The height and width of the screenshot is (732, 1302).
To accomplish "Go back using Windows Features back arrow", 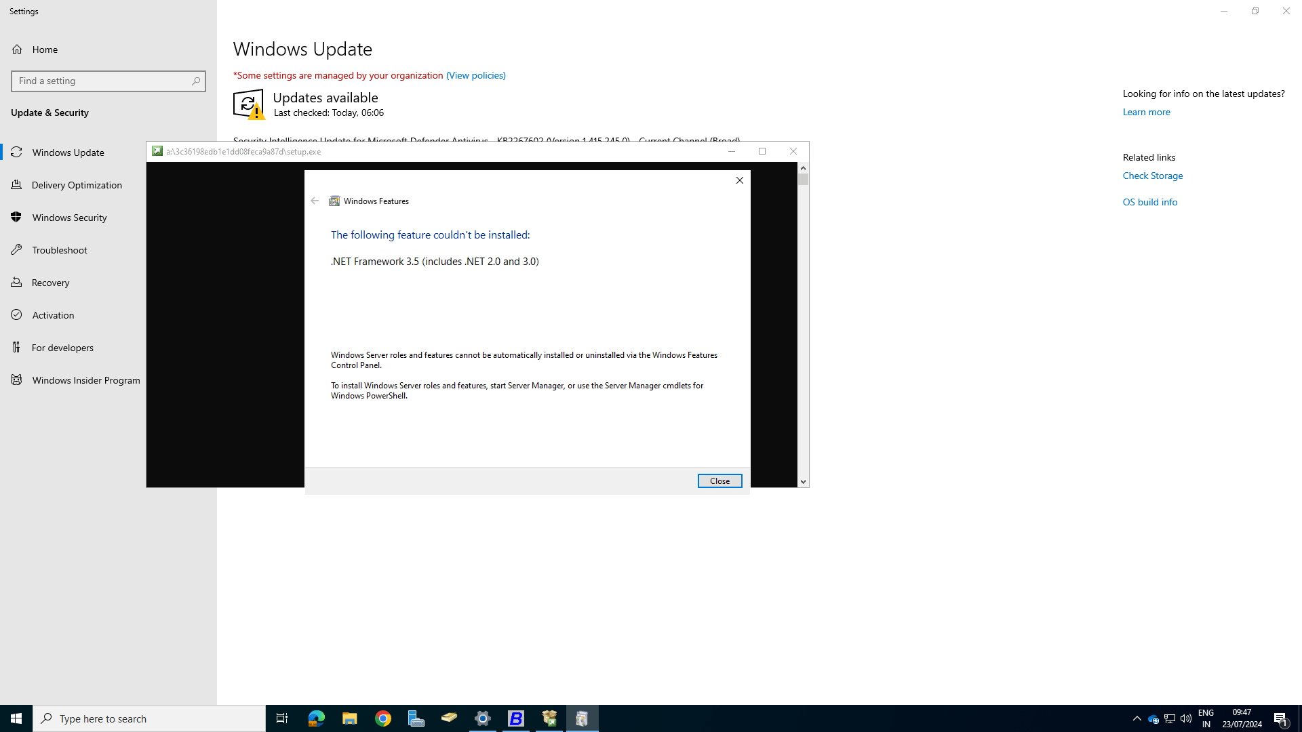I will pos(315,201).
